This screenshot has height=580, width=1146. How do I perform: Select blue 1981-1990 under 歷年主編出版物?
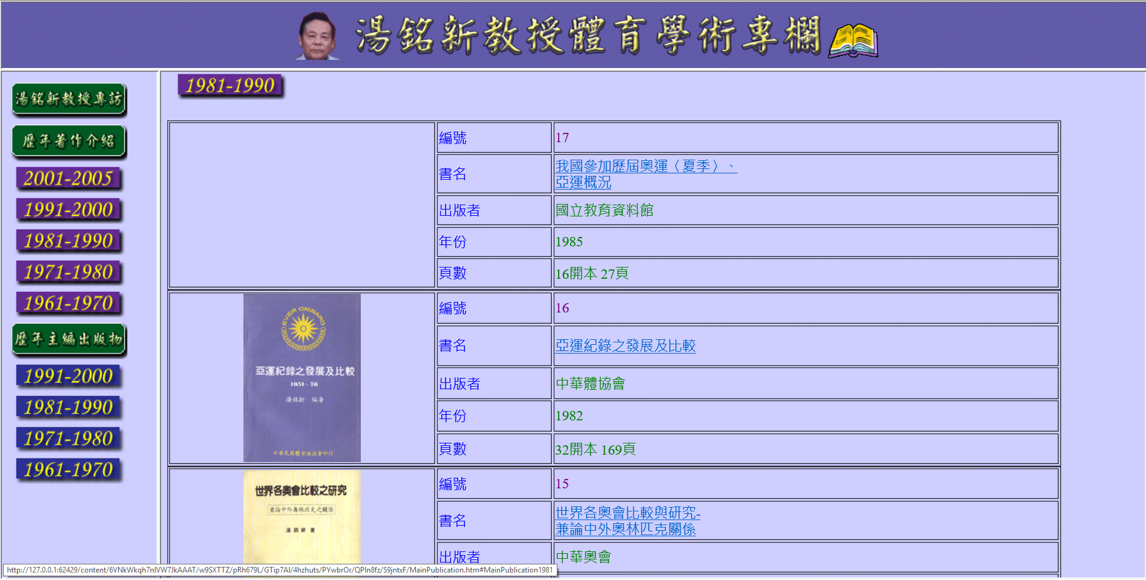pos(69,408)
